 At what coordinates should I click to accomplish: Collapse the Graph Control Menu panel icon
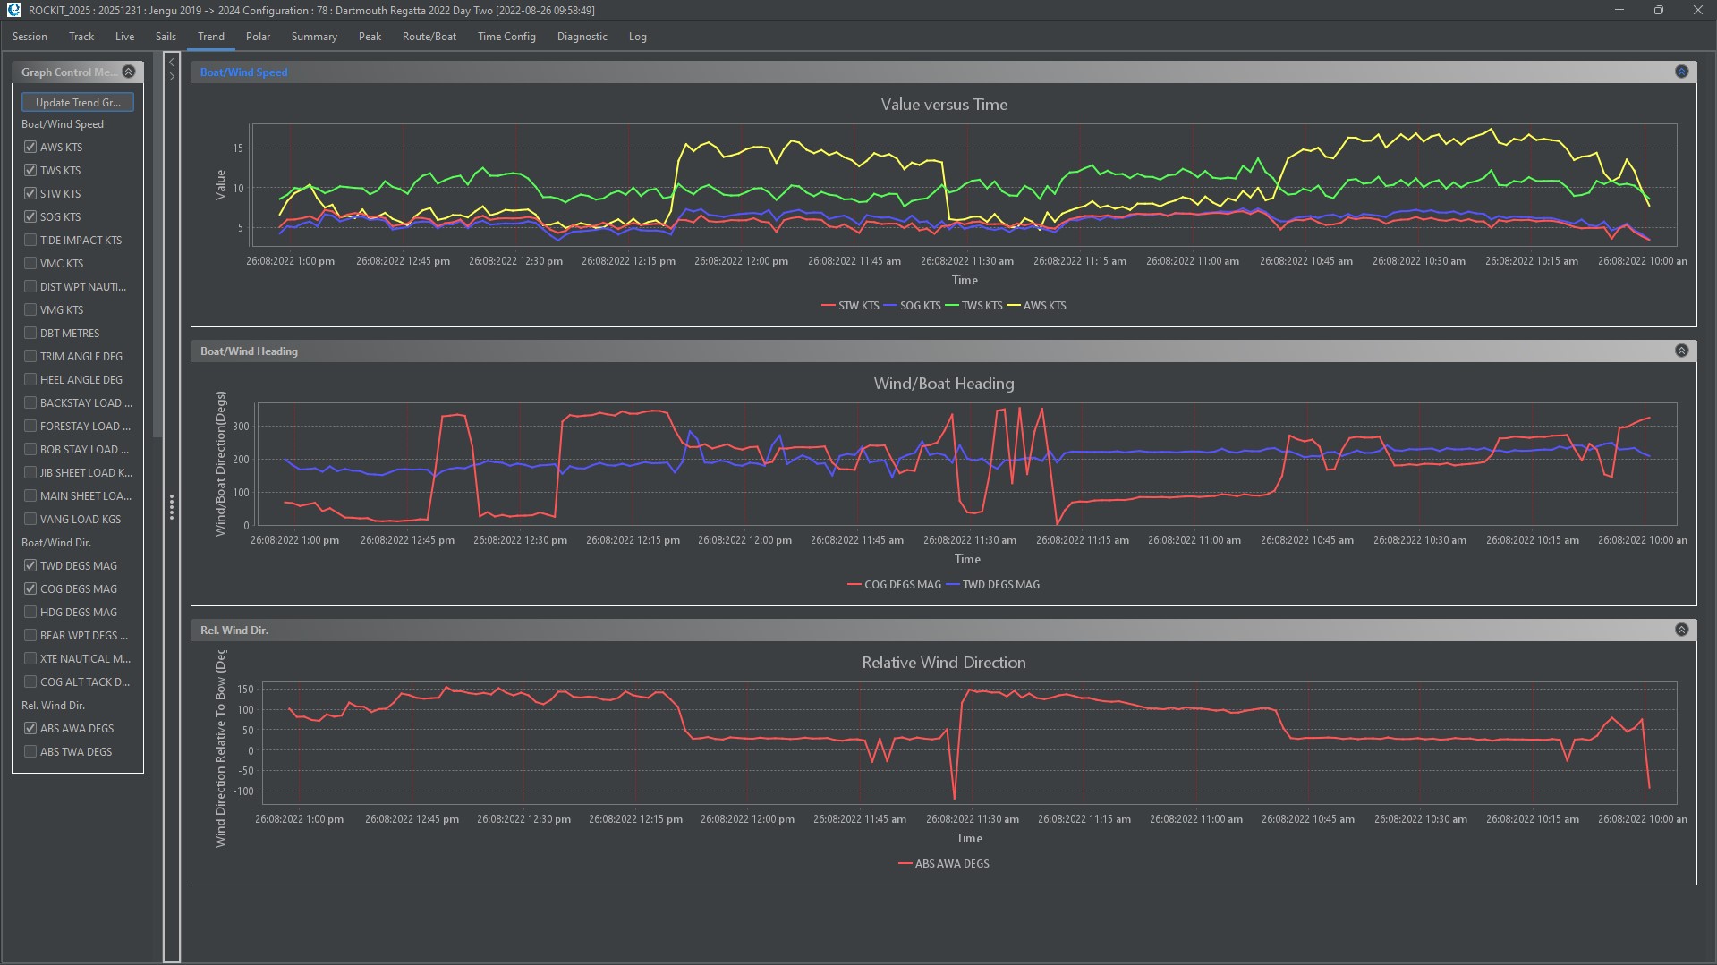(x=129, y=72)
